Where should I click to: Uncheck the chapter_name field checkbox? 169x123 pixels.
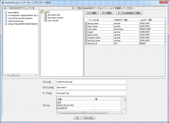coord(86,38)
